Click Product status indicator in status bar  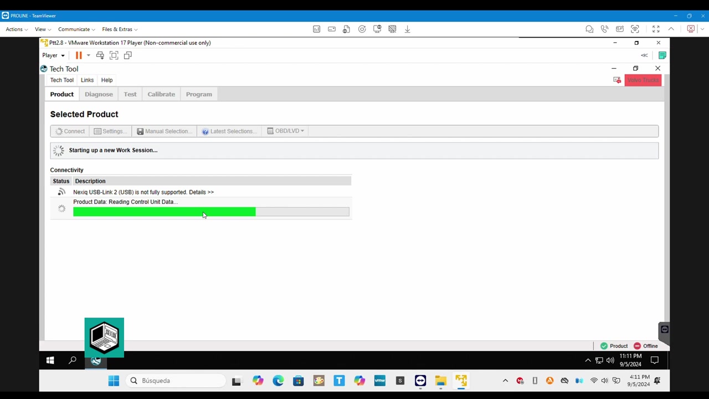pyautogui.click(x=614, y=346)
